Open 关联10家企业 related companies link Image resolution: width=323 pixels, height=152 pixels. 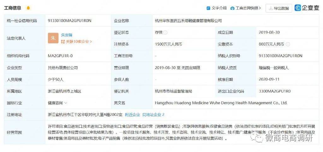pyautogui.click(x=76, y=42)
